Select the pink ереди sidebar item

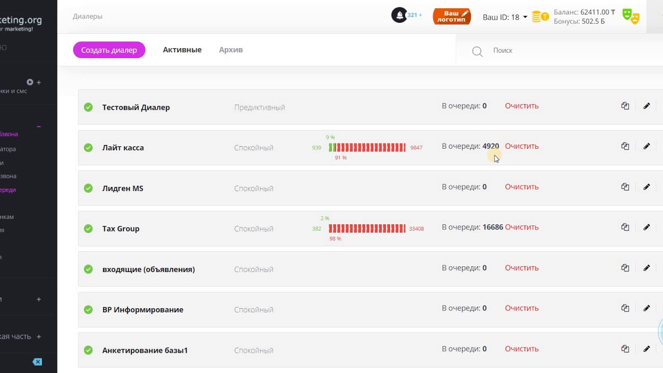click(x=8, y=190)
